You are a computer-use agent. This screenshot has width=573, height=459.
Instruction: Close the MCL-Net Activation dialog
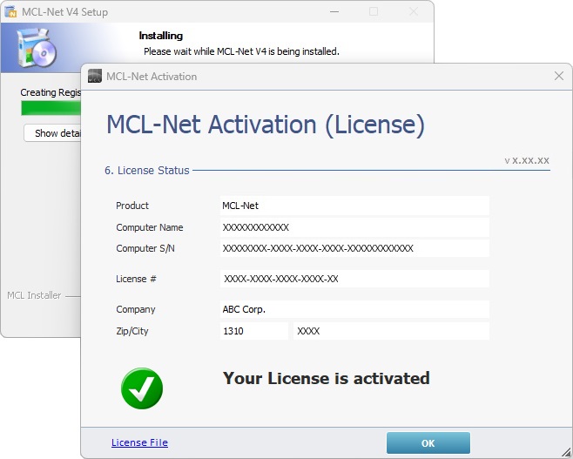[x=559, y=76]
